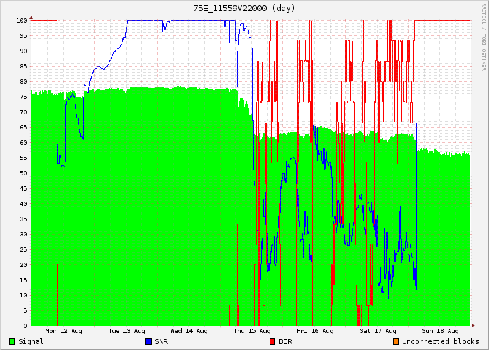This screenshot has height=350, width=489.
Task: Click the y-axis value 85
Action: pyautogui.click(x=23, y=67)
